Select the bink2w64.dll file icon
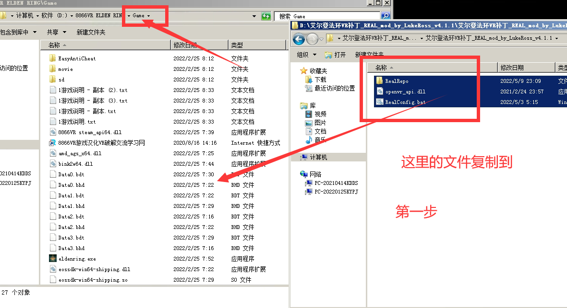The height and width of the screenshot is (308, 567). pyautogui.click(x=53, y=164)
